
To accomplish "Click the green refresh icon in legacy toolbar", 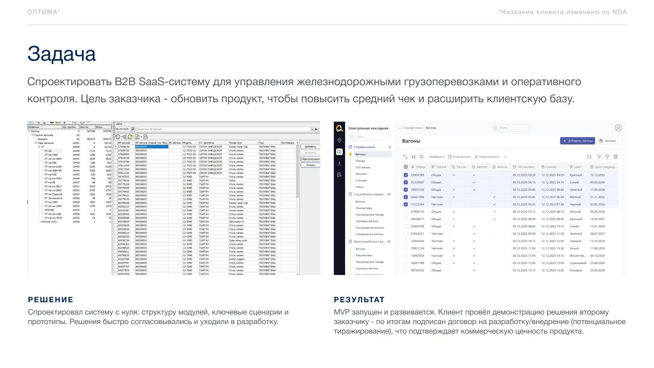I will coord(130,137).
